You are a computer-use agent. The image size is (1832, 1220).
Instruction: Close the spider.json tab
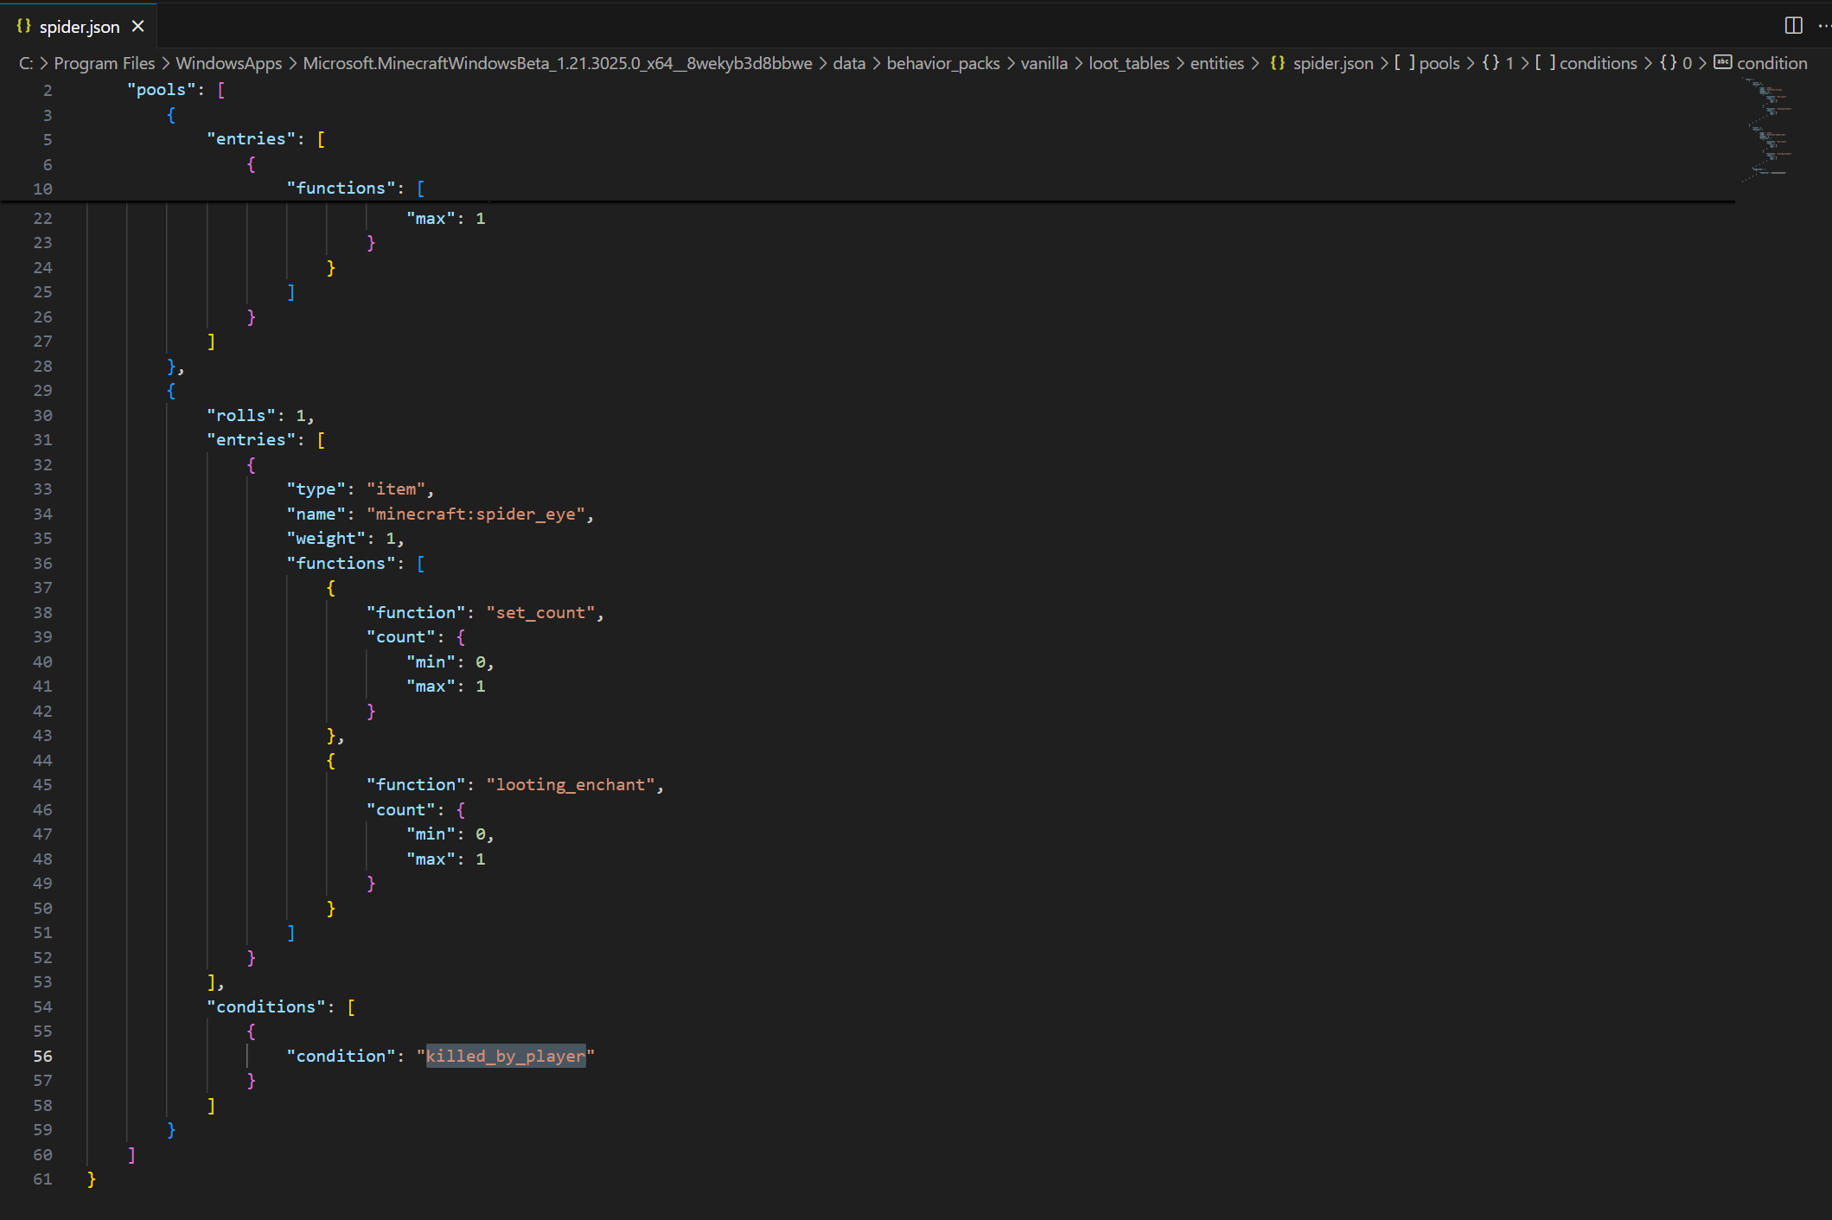137,27
